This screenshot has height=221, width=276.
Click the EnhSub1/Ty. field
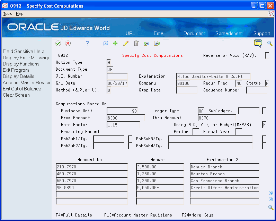click(109, 139)
